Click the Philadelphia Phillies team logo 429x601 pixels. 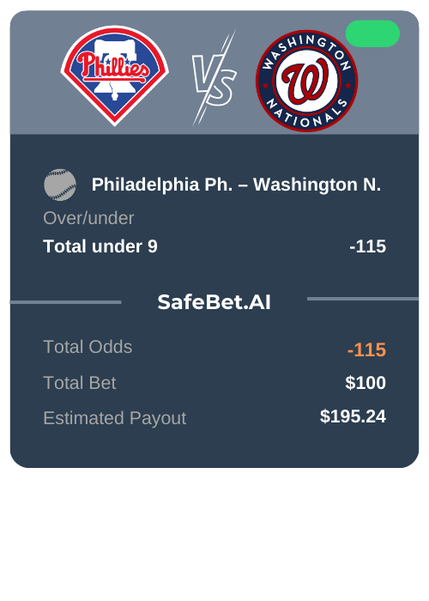[114, 76]
